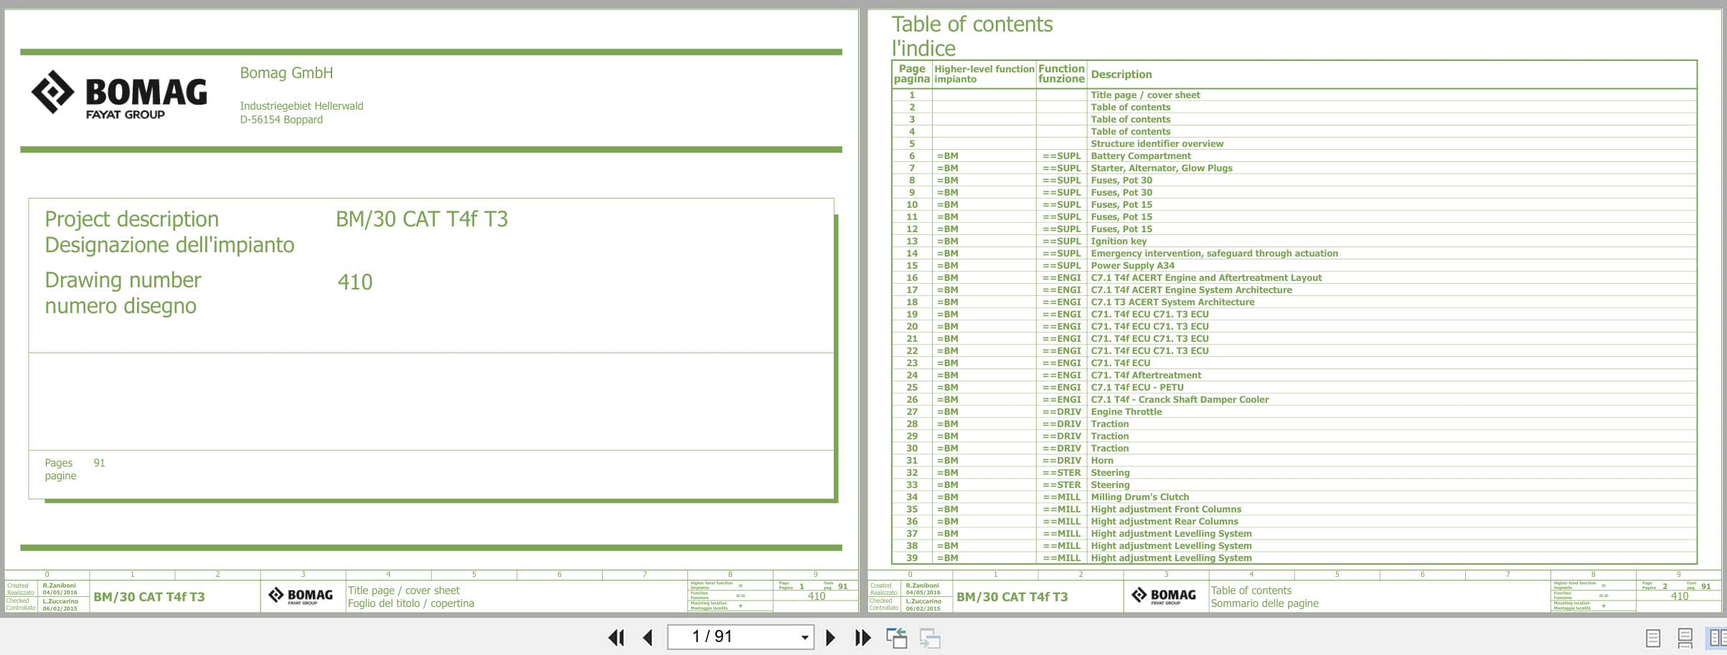
Task: Click the 'Function funzione' column header
Action: coord(1061,74)
